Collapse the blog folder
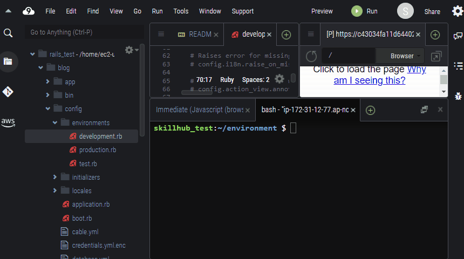This screenshot has width=464, height=259. pyautogui.click(x=40, y=68)
